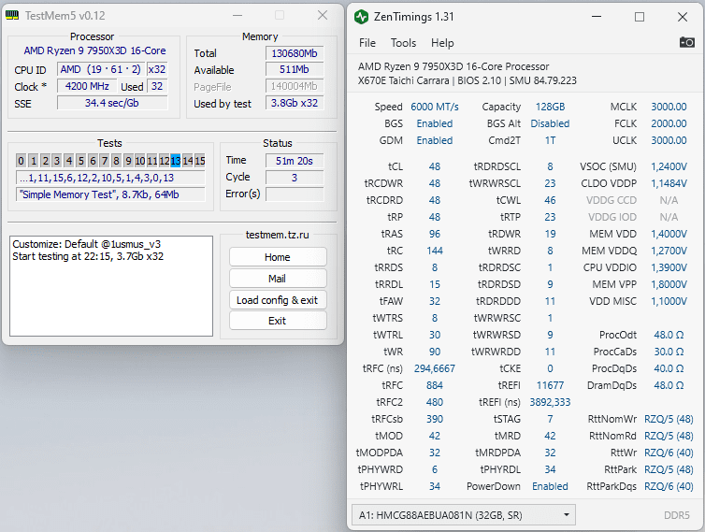The height and width of the screenshot is (532, 705).
Task: Click the TestMem5 memory chip title icon
Action: [12, 15]
